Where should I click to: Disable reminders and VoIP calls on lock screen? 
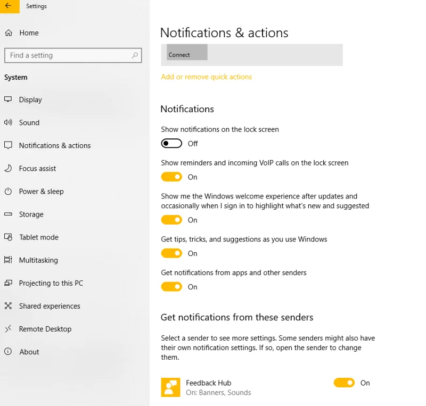pyautogui.click(x=171, y=177)
